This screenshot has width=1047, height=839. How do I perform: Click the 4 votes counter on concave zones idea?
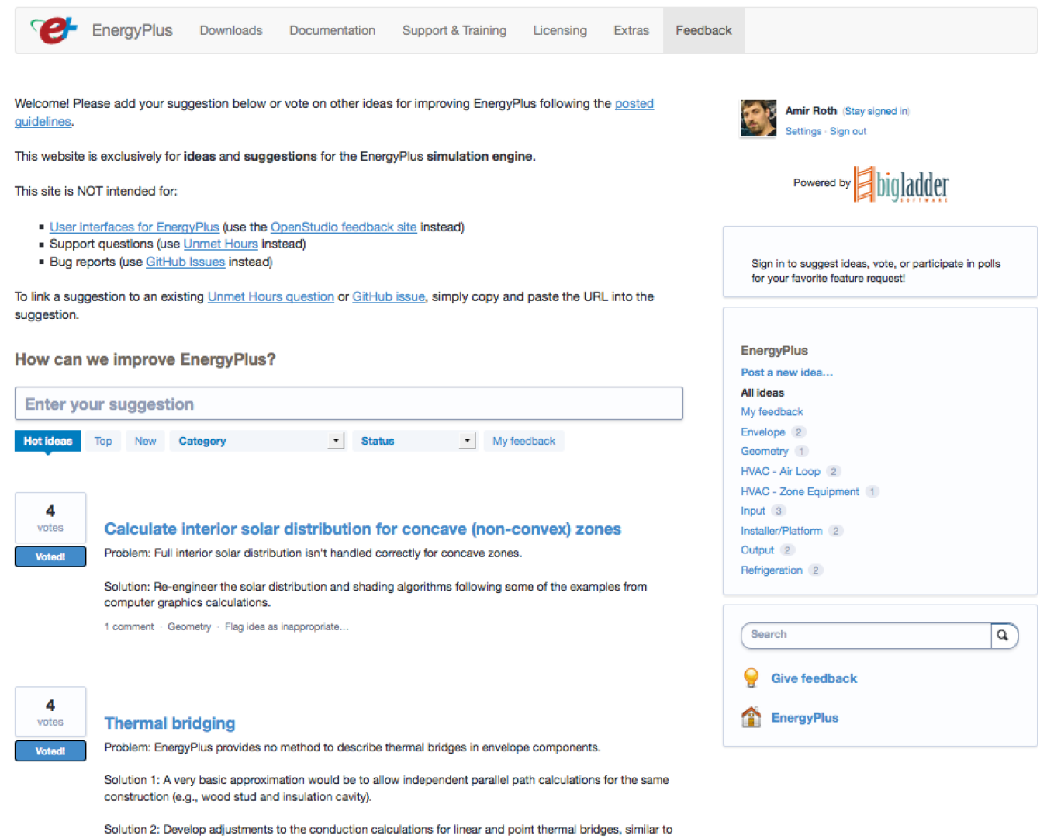(50, 518)
